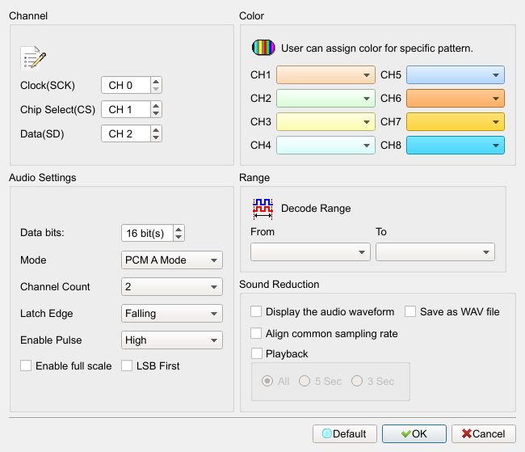
Task: Click the Default button
Action: (x=345, y=434)
